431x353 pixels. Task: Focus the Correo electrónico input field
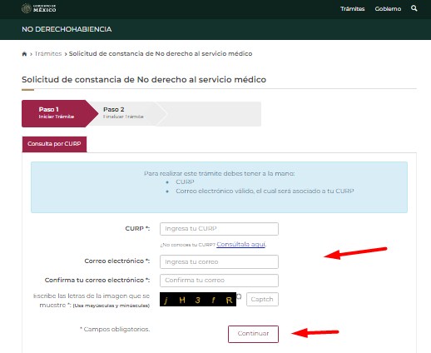(x=219, y=261)
